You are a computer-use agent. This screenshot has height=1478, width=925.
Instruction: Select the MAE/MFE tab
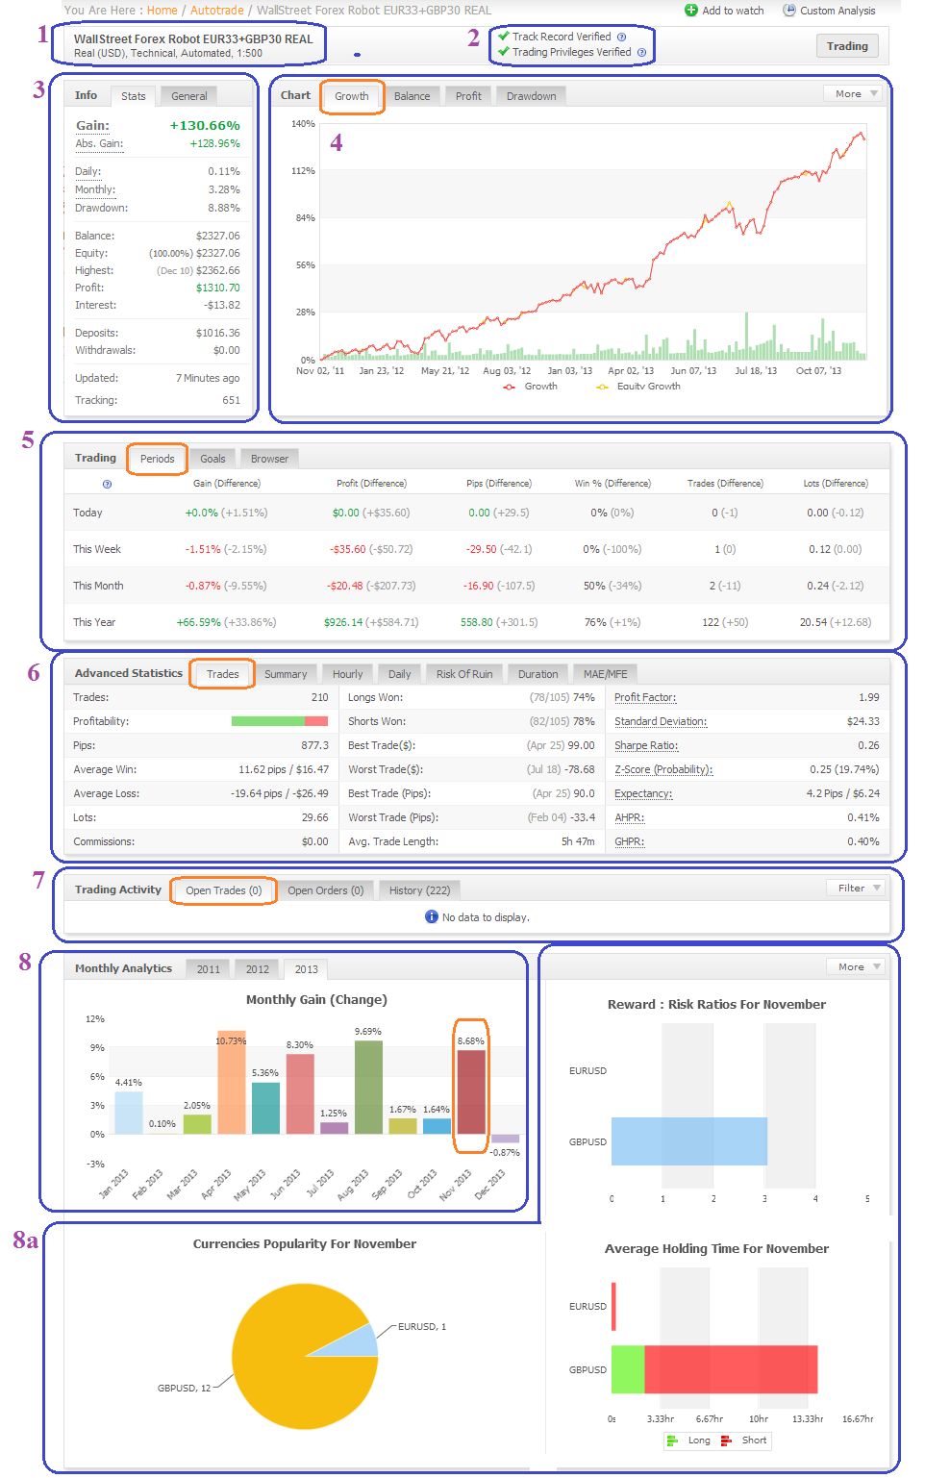tap(606, 674)
